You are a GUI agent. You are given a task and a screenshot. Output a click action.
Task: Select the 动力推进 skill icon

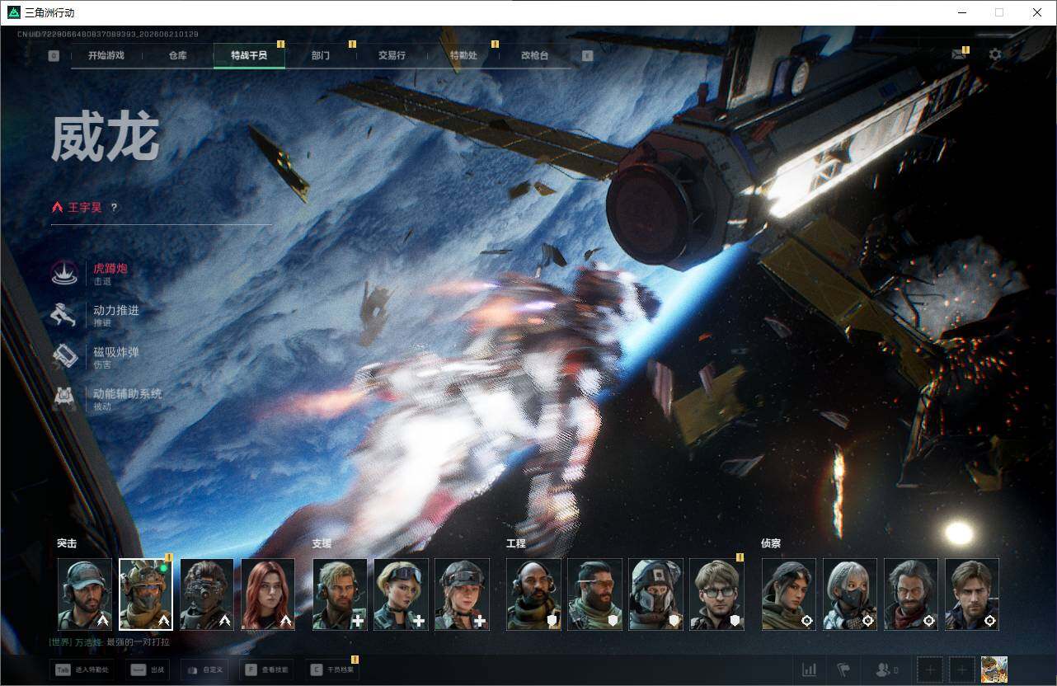pos(64,315)
